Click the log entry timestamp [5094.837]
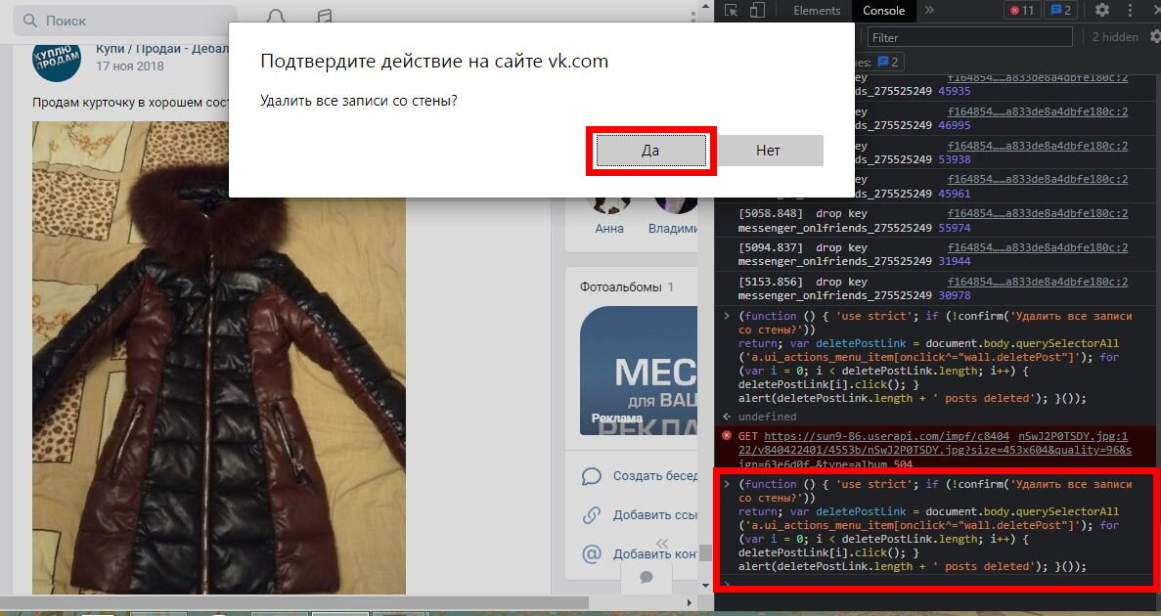The width and height of the screenshot is (1161, 616). click(x=770, y=247)
